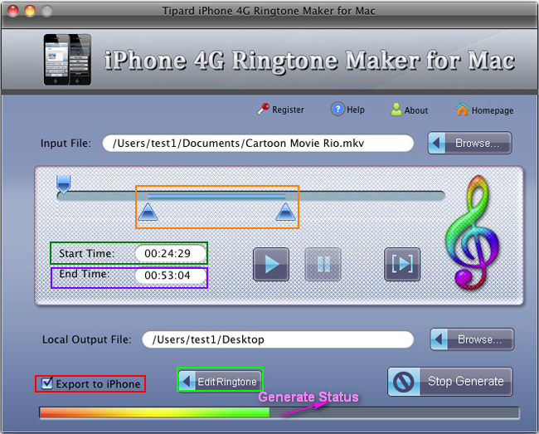This screenshot has width=539, height=434.
Task: Click the Register key icon
Action: (264, 109)
